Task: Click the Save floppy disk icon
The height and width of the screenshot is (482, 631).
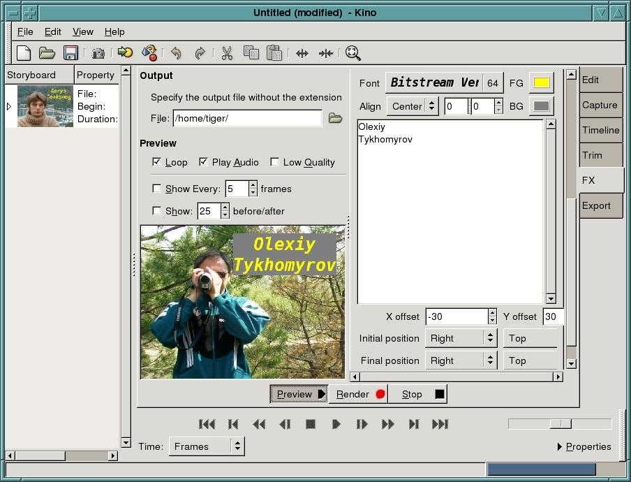Action: 70,53
